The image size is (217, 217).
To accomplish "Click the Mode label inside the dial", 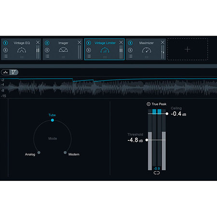I will [x=53, y=138].
